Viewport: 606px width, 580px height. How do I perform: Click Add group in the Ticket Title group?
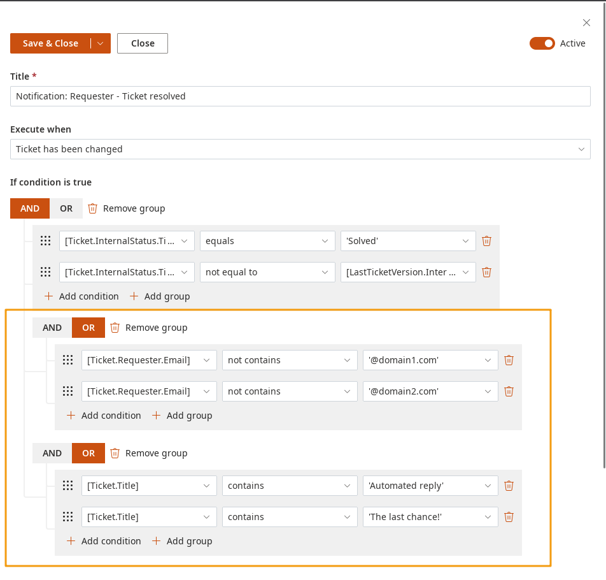182,541
